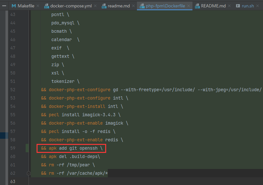
Task: Click the markdown icon on README.md tab
Action: (x=197, y=6)
